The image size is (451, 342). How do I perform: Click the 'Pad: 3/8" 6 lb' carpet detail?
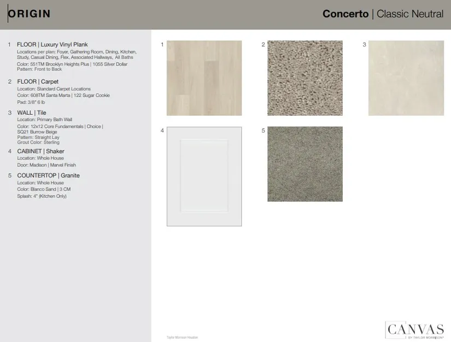(x=32, y=102)
